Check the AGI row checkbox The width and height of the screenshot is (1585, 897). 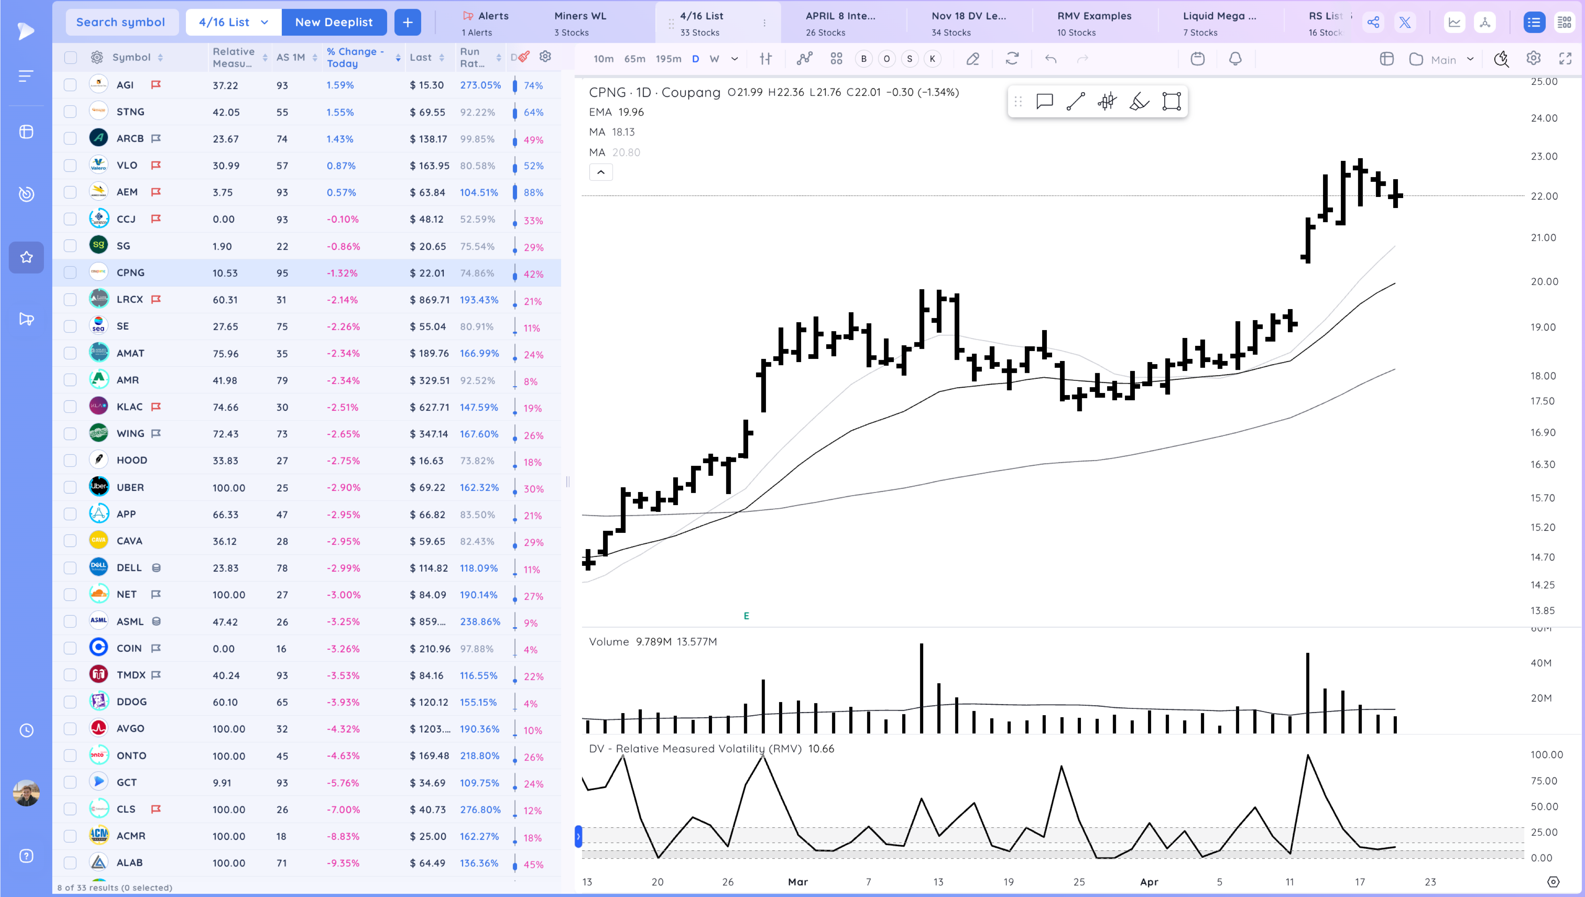pos(70,85)
